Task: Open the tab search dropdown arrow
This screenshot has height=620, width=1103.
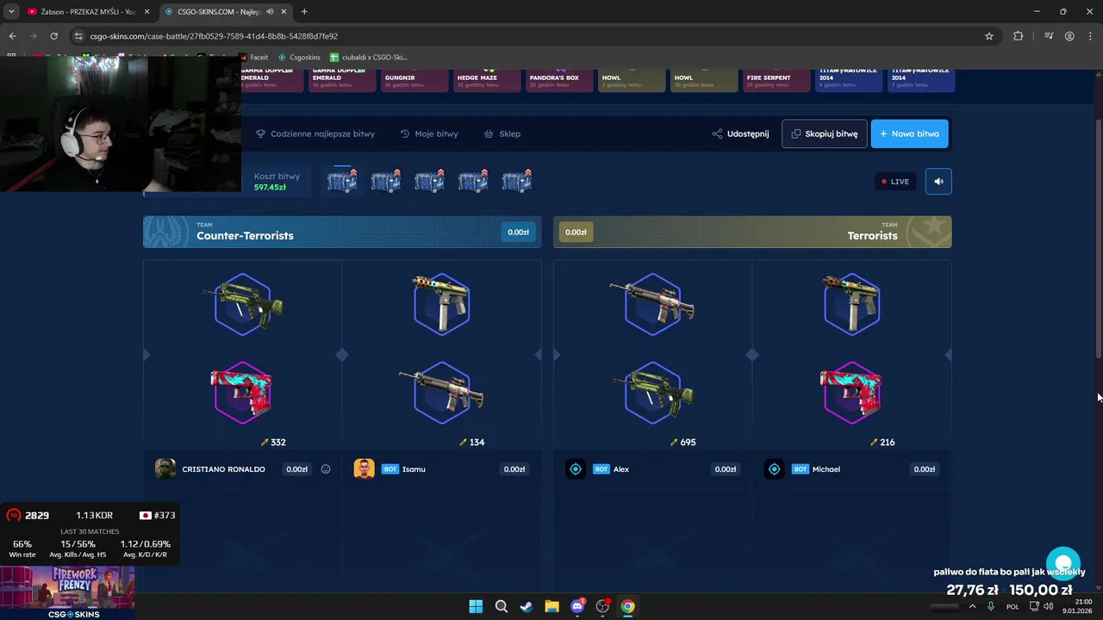Action: coord(11,11)
